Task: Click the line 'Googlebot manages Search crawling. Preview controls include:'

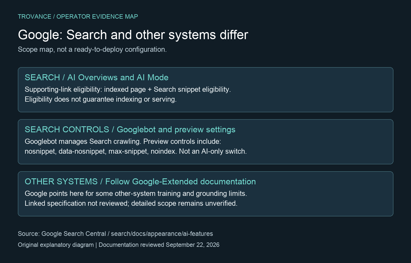Action: click(x=123, y=142)
